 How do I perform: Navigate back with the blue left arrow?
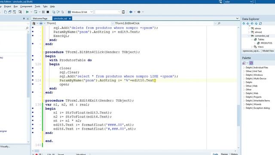[131, 12]
